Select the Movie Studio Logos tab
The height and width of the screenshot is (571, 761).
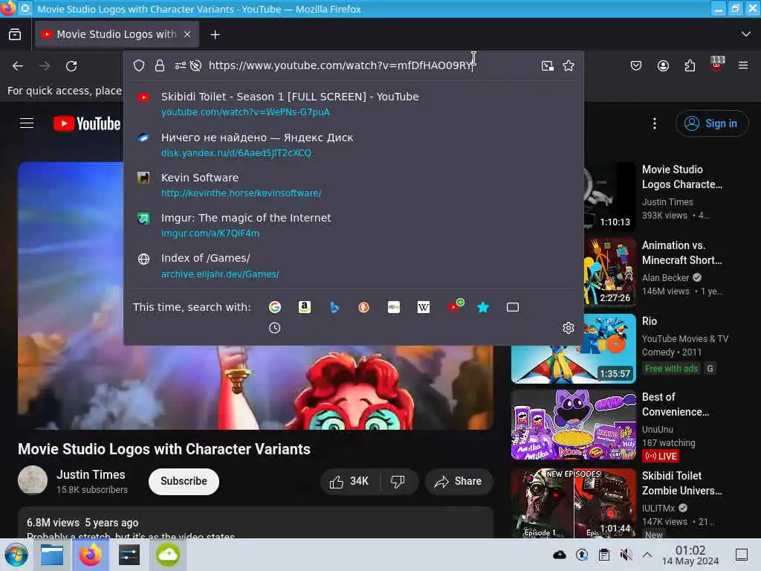coord(117,34)
